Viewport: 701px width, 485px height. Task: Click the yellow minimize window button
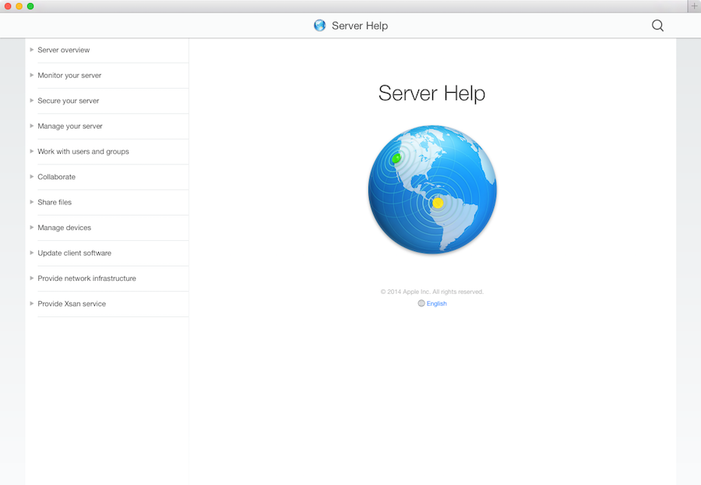[19, 6]
